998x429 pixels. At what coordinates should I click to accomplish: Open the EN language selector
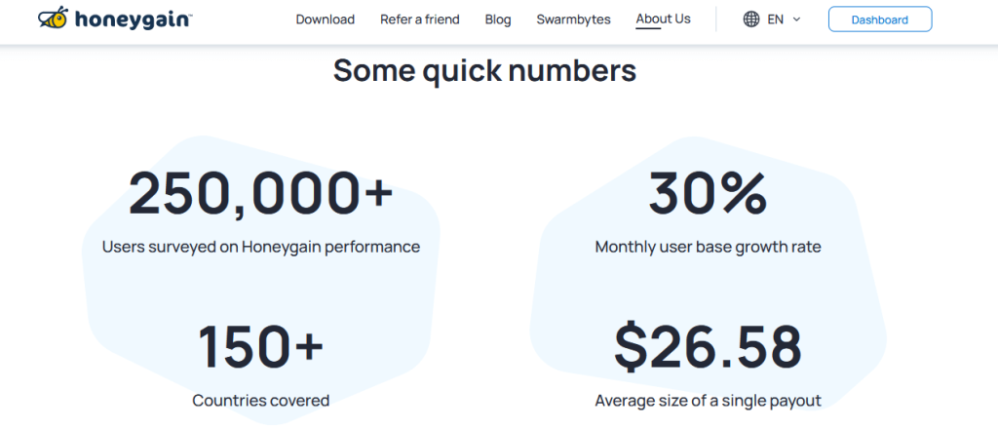[772, 19]
